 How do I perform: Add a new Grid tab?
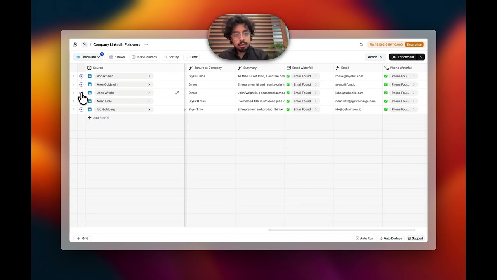pos(82,238)
